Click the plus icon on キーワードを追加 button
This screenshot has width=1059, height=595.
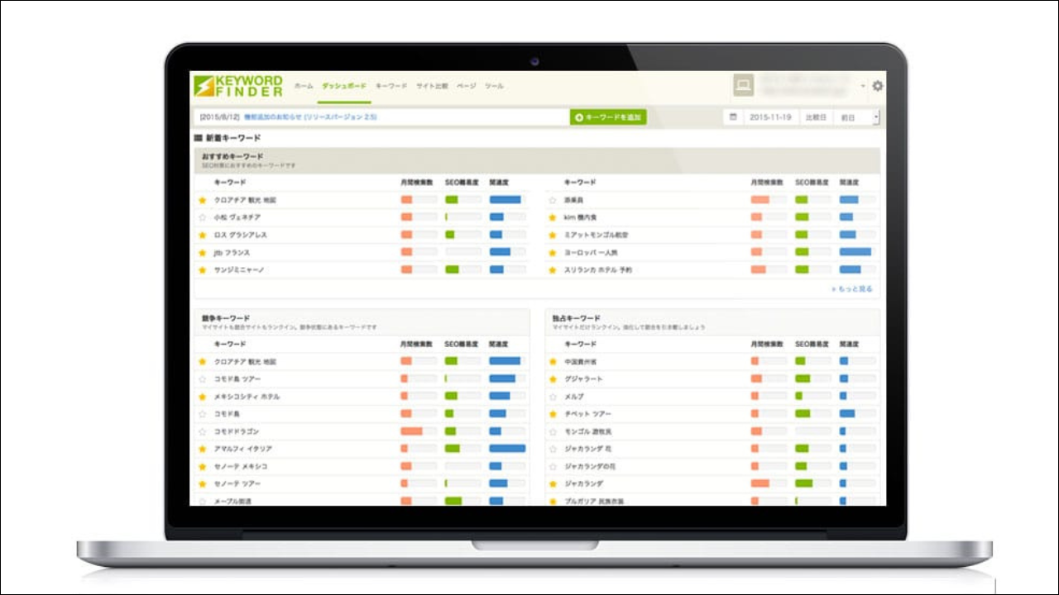click(x=577, y=118)
